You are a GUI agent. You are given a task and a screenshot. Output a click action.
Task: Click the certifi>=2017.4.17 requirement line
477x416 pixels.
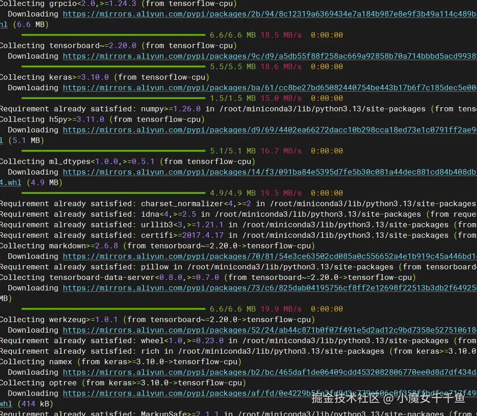[239, 235]
